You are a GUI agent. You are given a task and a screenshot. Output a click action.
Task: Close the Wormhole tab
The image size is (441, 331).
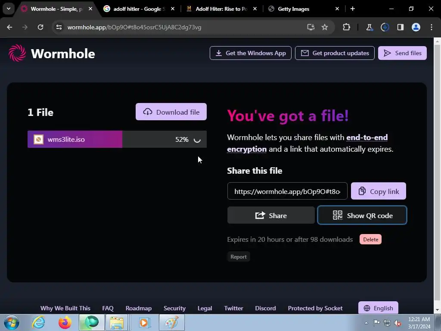click(90, 9)
